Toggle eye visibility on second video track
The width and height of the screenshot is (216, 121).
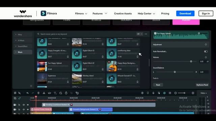(x=28, y=110)
